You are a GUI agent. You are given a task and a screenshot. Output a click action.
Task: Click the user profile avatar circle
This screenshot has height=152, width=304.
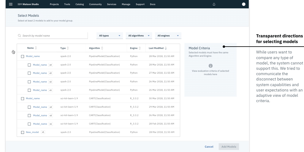(x=244, y=4)
